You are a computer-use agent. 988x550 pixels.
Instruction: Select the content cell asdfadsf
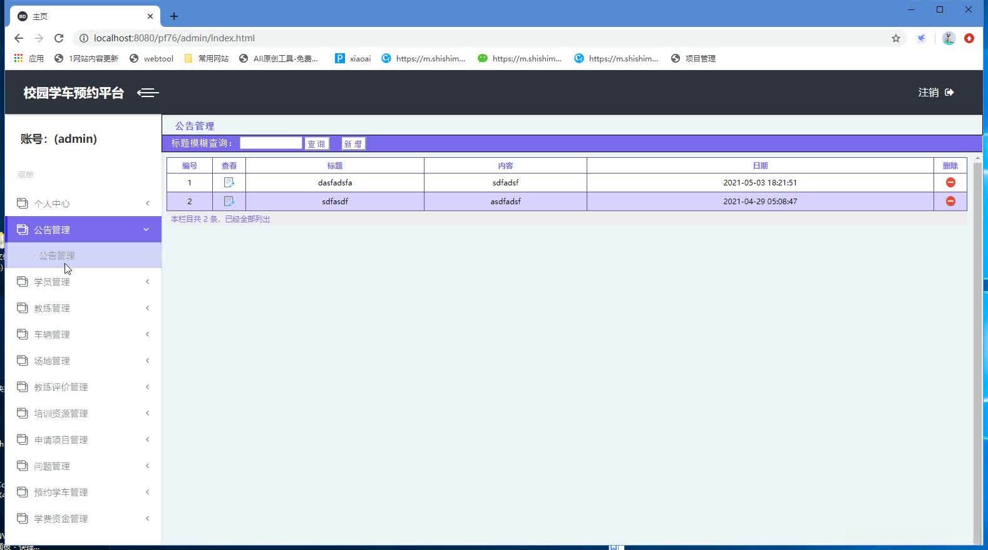(505, 202)
